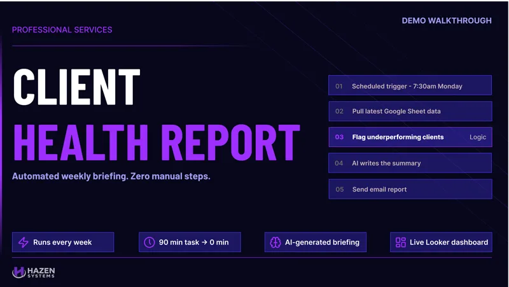
Task: Click the clock icon beside 90 min task
Action: point(150,242)
